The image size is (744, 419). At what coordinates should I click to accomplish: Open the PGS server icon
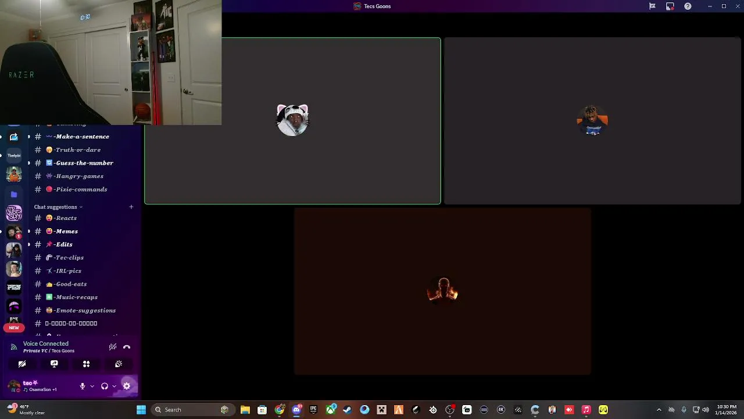pyautogui.click(x=14, y=287)
